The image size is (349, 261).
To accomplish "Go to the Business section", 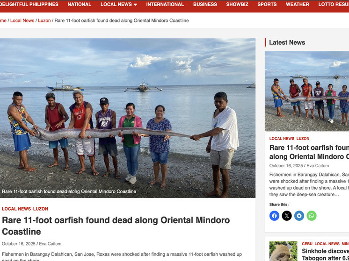I will coord(205,5).
